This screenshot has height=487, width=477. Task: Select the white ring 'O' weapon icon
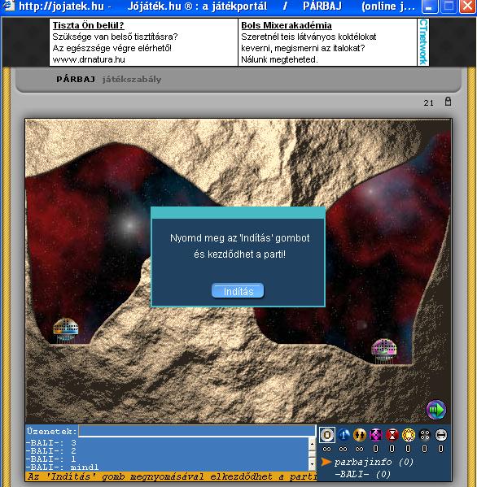tap(326, 435)
